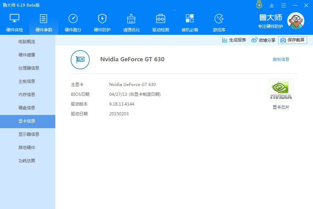Screen dimensions: 313x209
Task: Click driver version 9.18.13.4144
Action: (122, 104)
